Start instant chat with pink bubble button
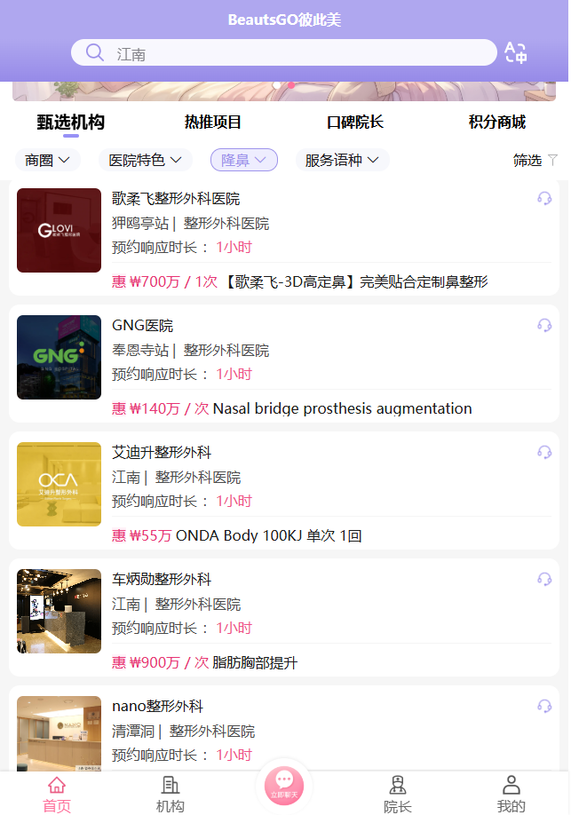Image resolution: width=571 pixels, height=815 pixels. pyautogui.click(x=284, y=786)
